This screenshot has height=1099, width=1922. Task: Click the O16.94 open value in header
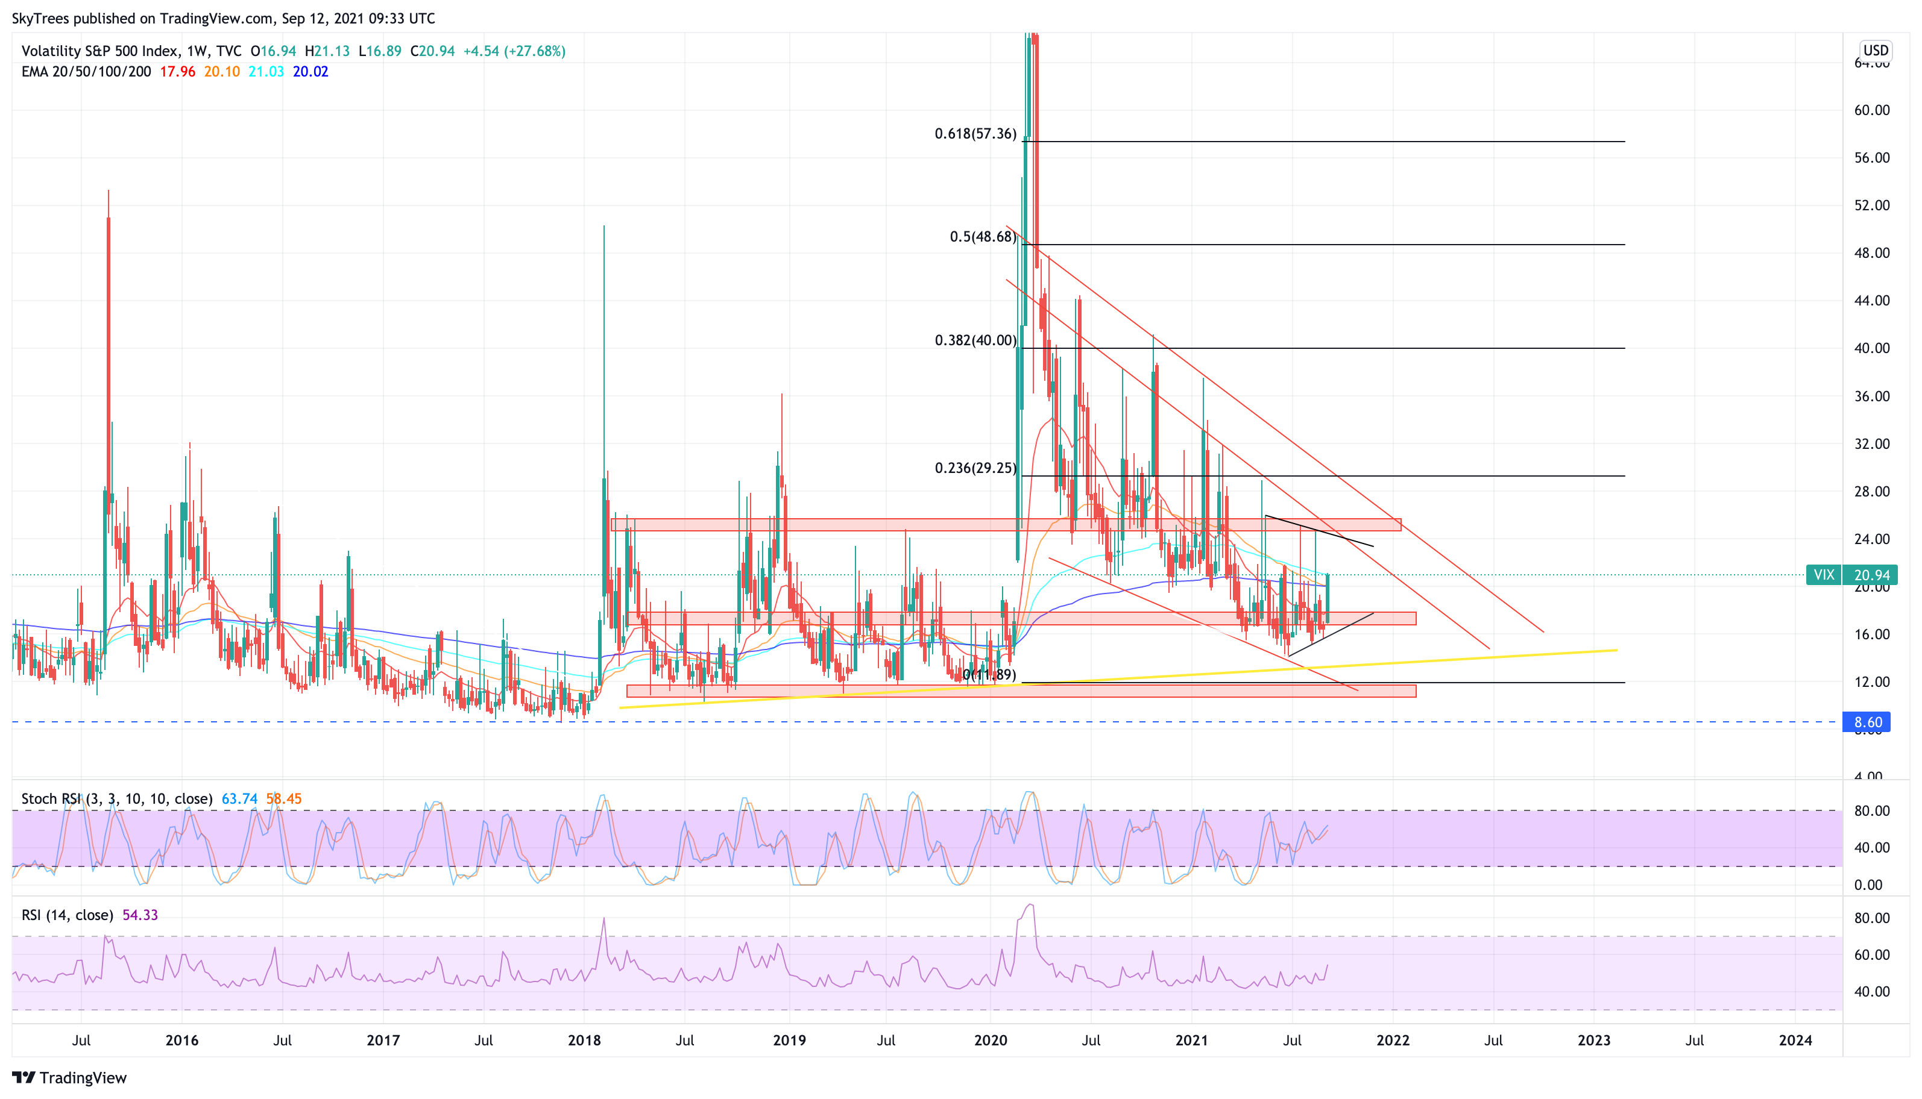[273, 51]
